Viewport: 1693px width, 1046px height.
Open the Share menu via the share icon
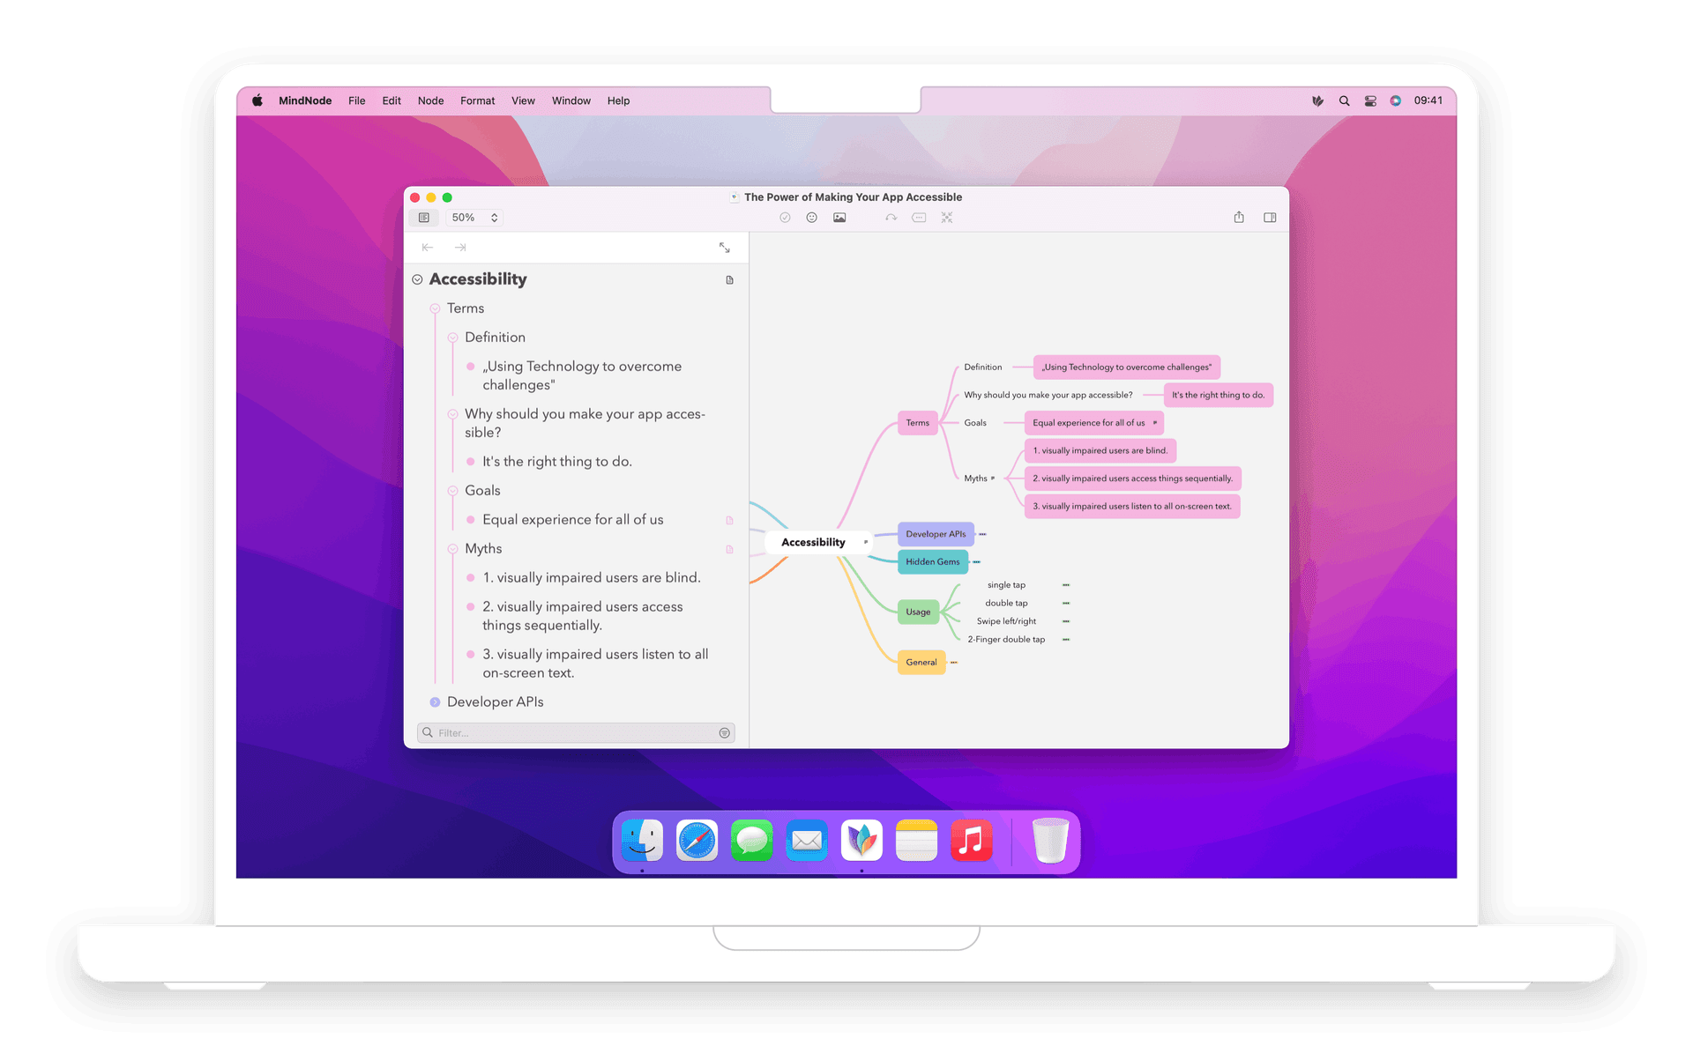pyautogui.click(x=1239, y=217)
